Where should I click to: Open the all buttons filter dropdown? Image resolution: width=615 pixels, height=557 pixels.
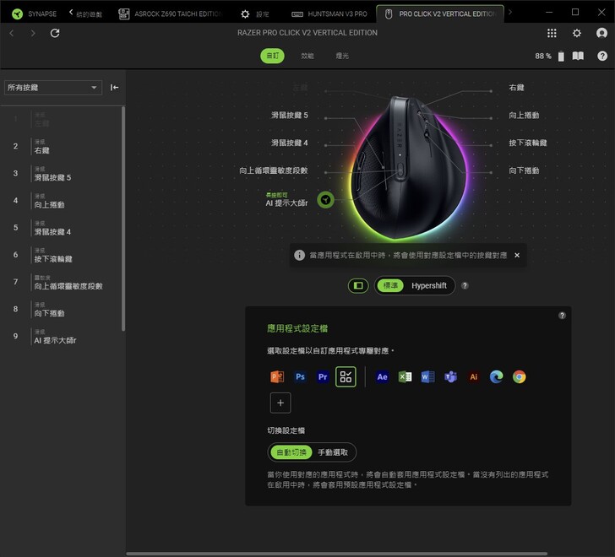point(53,88)
